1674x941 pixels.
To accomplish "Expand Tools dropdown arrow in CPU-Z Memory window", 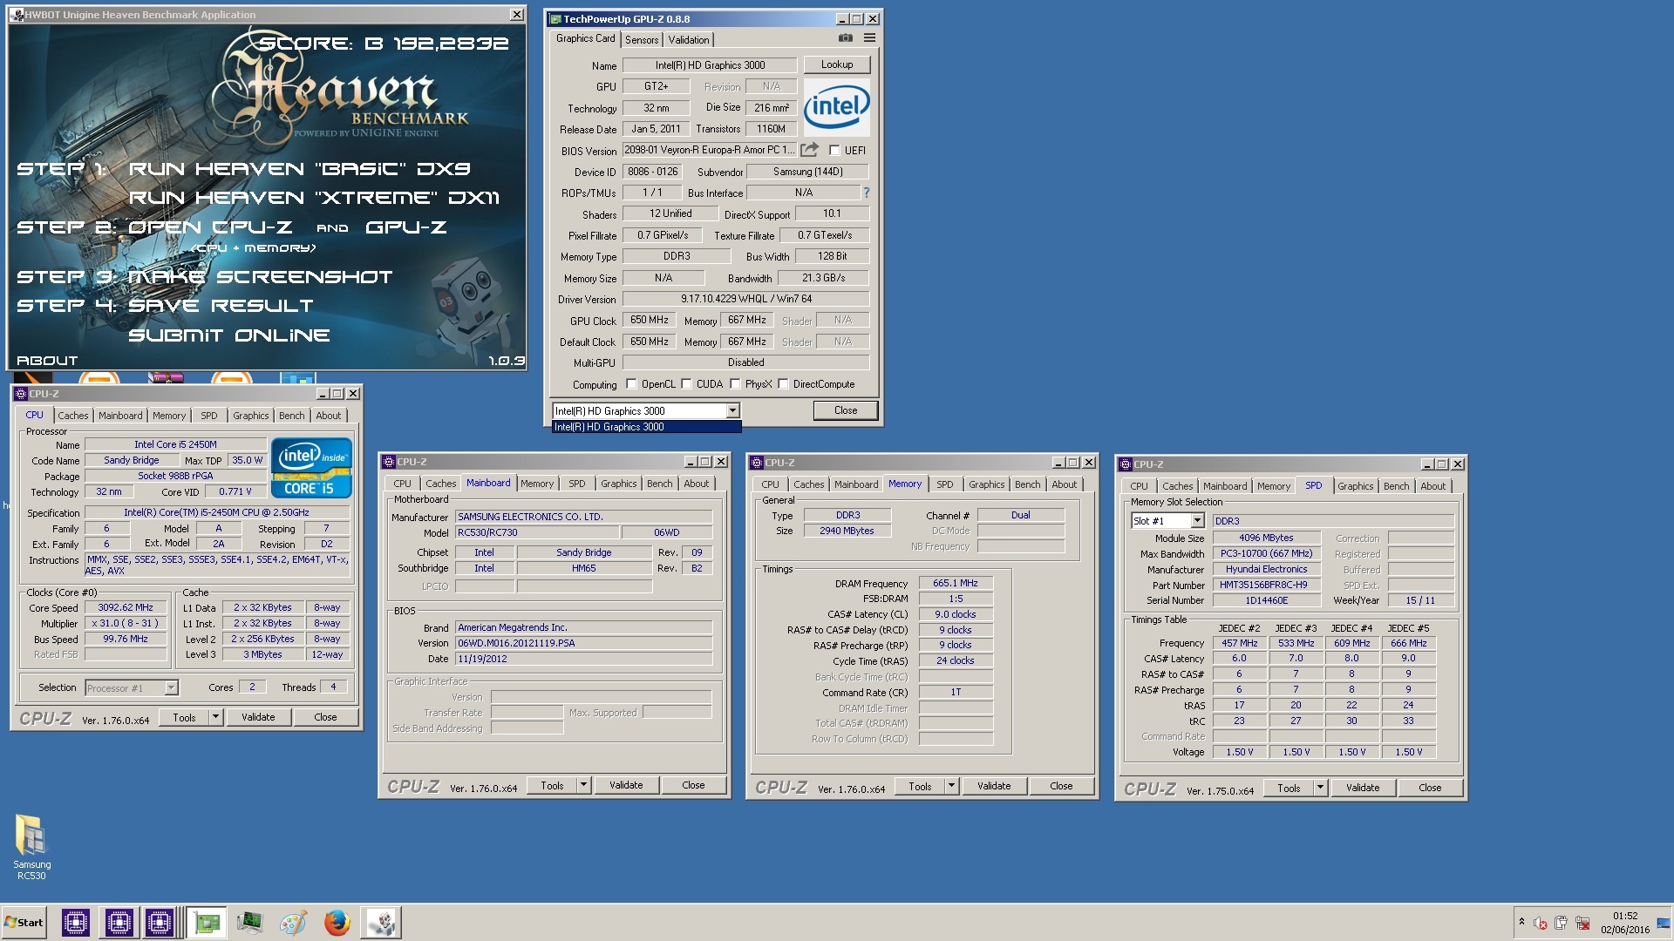I will tap(951, 786).
